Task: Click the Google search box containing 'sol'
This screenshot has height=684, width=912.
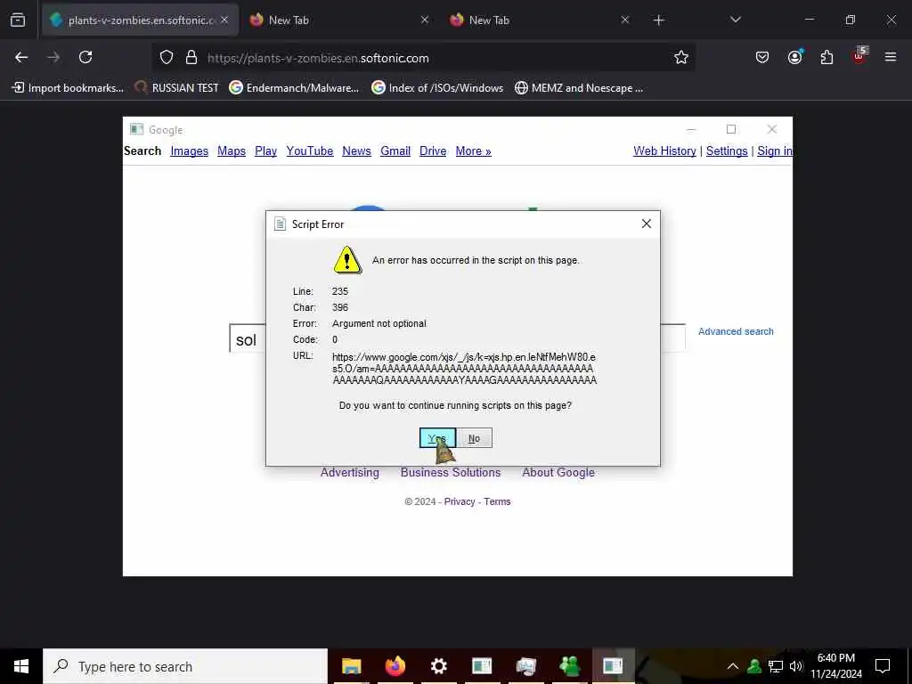Action: click(x=248, y=339)
